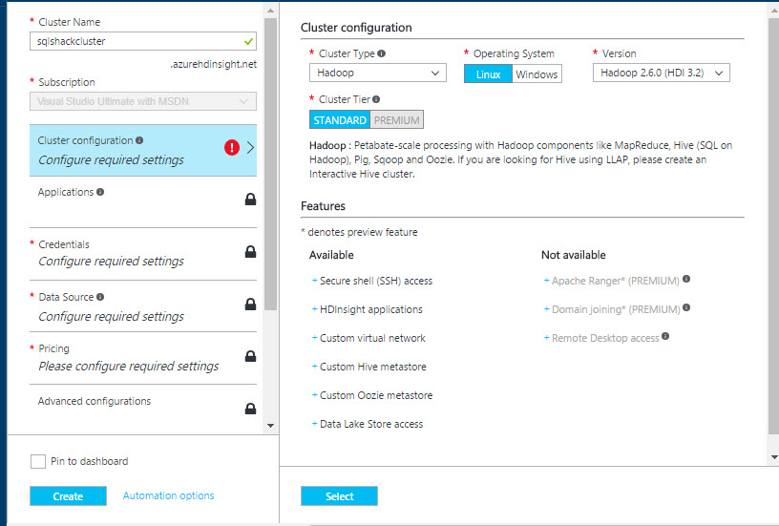Open the Subscription dropdown
Image resolution: width=779 pixels, height=526 pixels.
click(x=143, y=101)
